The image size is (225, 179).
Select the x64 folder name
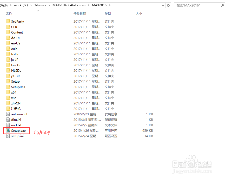[x=14, y=92]
